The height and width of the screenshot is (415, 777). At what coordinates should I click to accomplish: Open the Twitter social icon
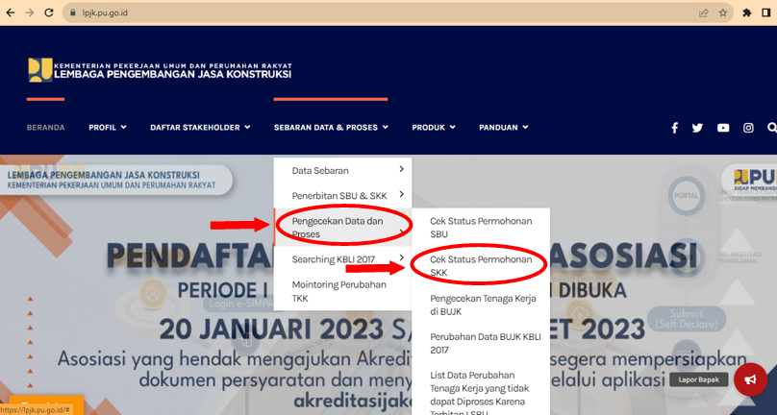coord(697,128)
